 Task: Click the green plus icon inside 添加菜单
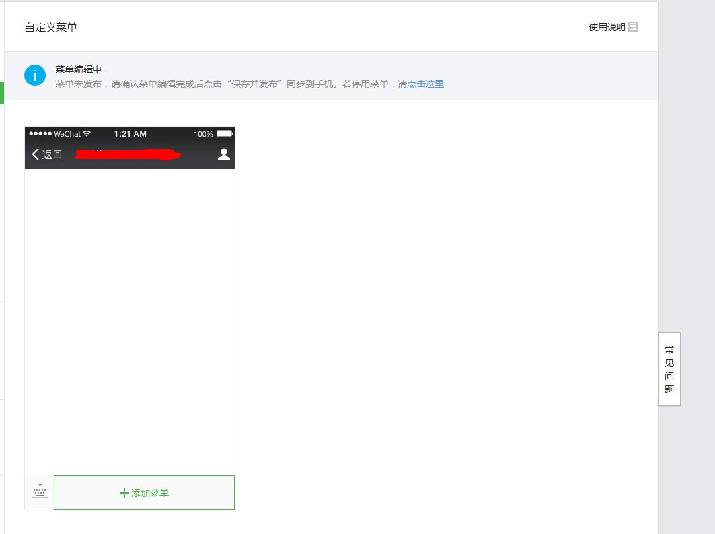point(124,492)
